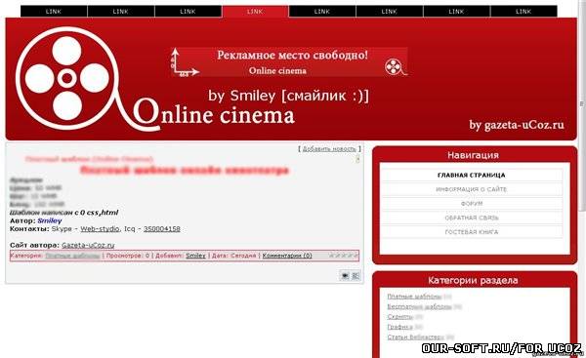Click 'Smiley' link after 'Добавил:'

pos(196,256)
